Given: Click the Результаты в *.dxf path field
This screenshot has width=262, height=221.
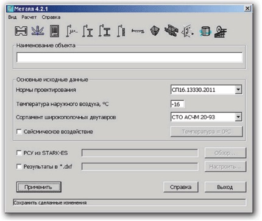Looking at the screenshot, I should (x=140, y=166).
